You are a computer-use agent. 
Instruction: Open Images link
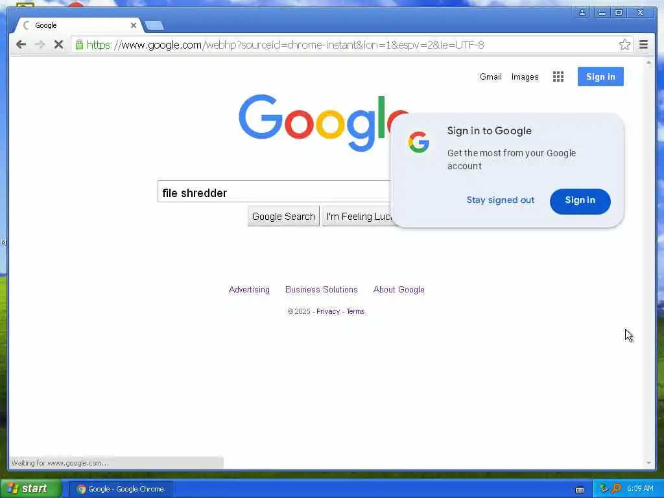525,77
